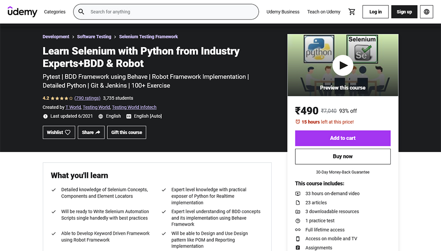Viewport: 441px width, 251px height.
Task: Open language selector globe icon
Action: click(x=426, y=12)
